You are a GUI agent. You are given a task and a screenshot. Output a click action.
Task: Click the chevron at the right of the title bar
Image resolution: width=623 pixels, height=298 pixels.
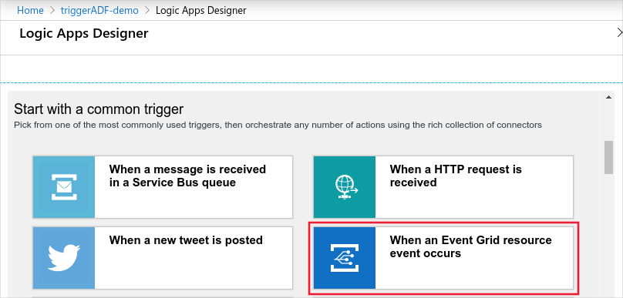[x=619, y=32]
